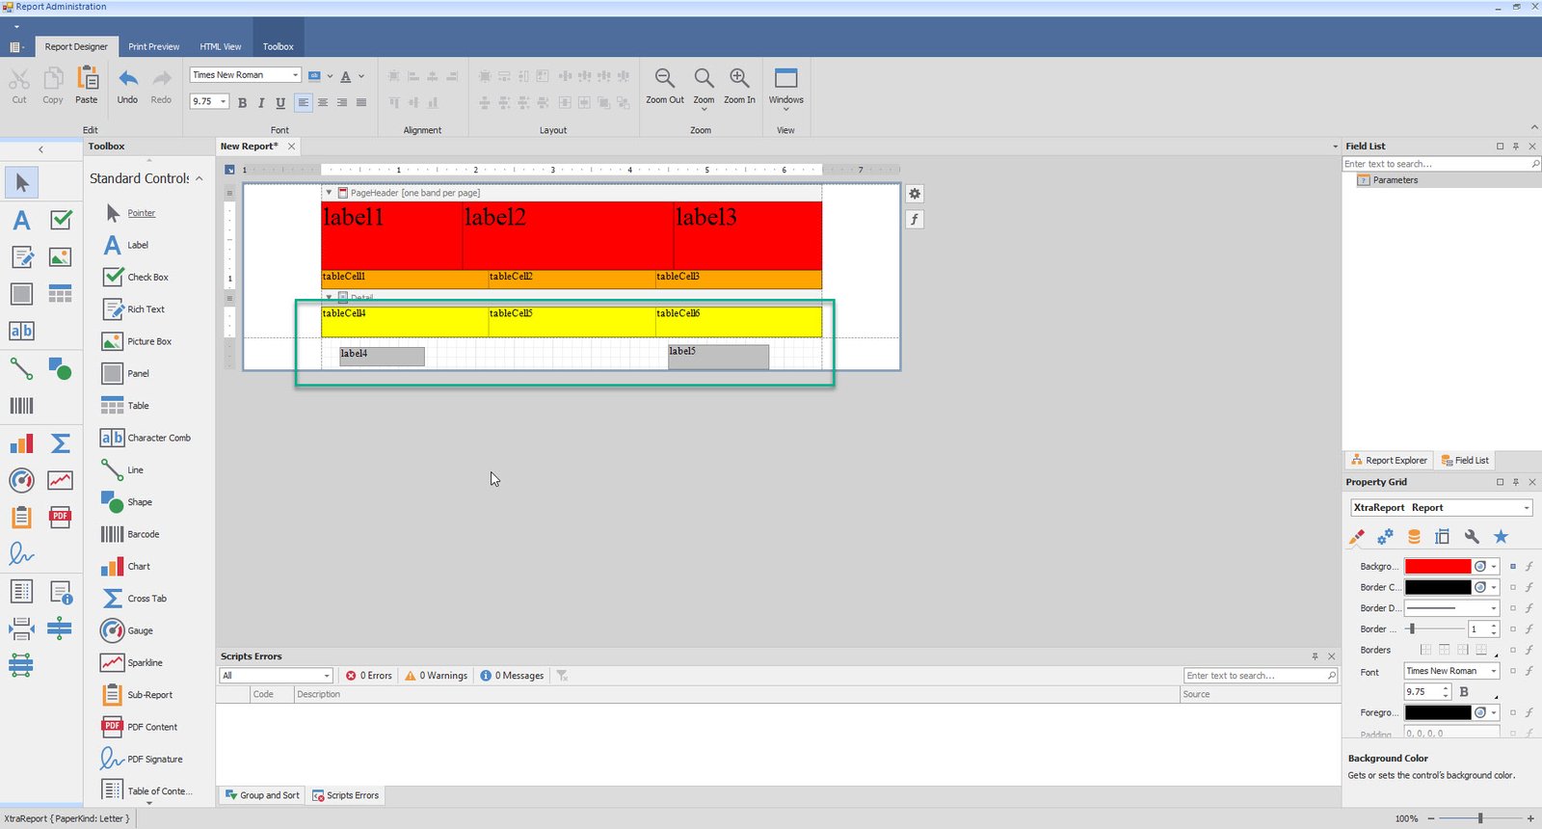Click the Undo arrow icon
Image resolution: width=1542 pixels, height=829 pixels.
pos(127,80)
